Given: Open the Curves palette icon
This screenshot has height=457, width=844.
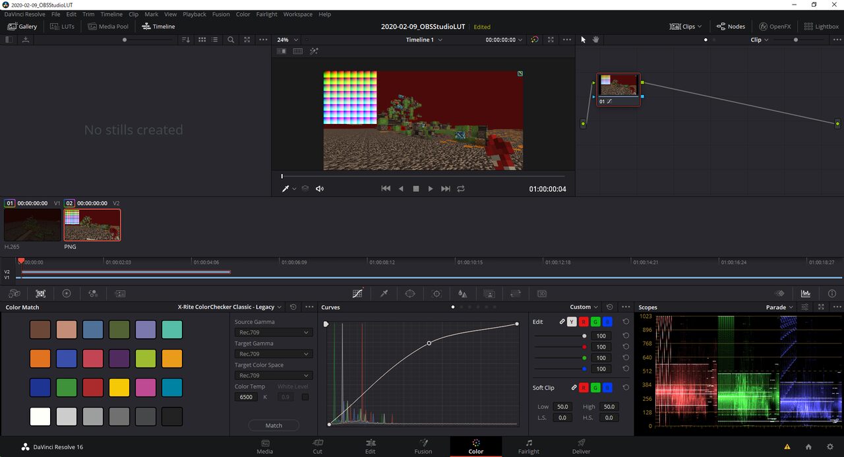Looking at the screenshot, I should pos(357,293).
